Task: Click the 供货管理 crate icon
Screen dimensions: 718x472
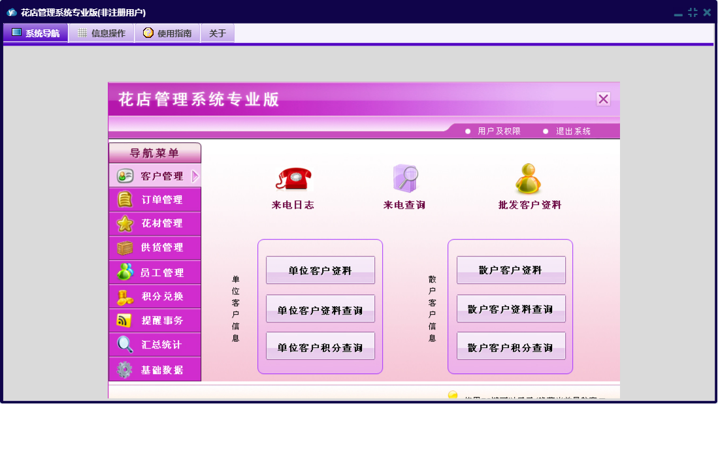Action: [125, 248]
